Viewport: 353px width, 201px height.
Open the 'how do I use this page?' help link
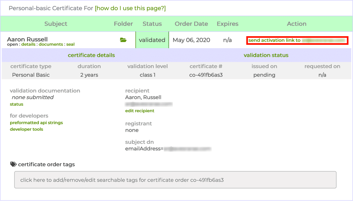[x=130, y=8]
